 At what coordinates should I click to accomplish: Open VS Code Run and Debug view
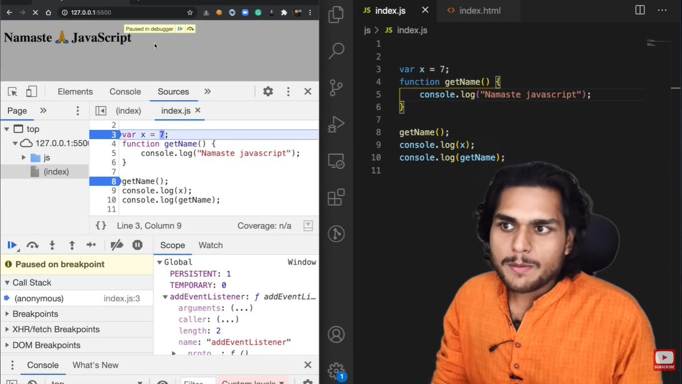point(336,123)
